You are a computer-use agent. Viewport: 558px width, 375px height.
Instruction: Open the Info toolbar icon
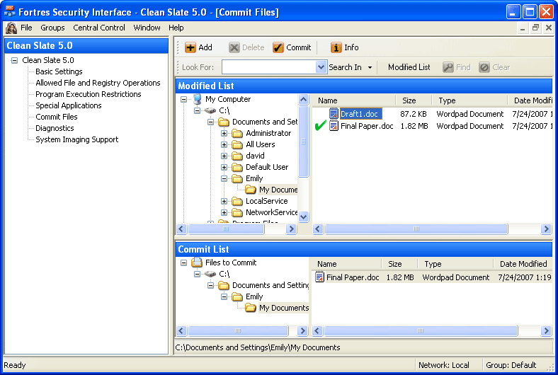coord(336,47)
